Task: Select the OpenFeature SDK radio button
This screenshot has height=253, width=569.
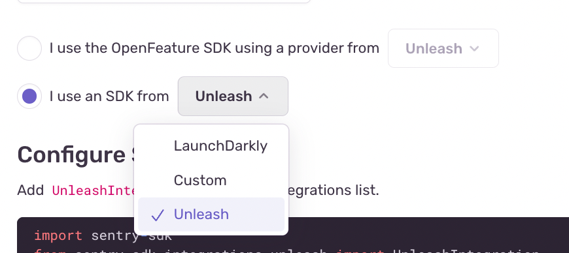Action: point(29,48)
